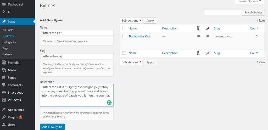Click the Search Bylines button
The width and height of the screenshot is (268, 130).
(x=253, y=13)
